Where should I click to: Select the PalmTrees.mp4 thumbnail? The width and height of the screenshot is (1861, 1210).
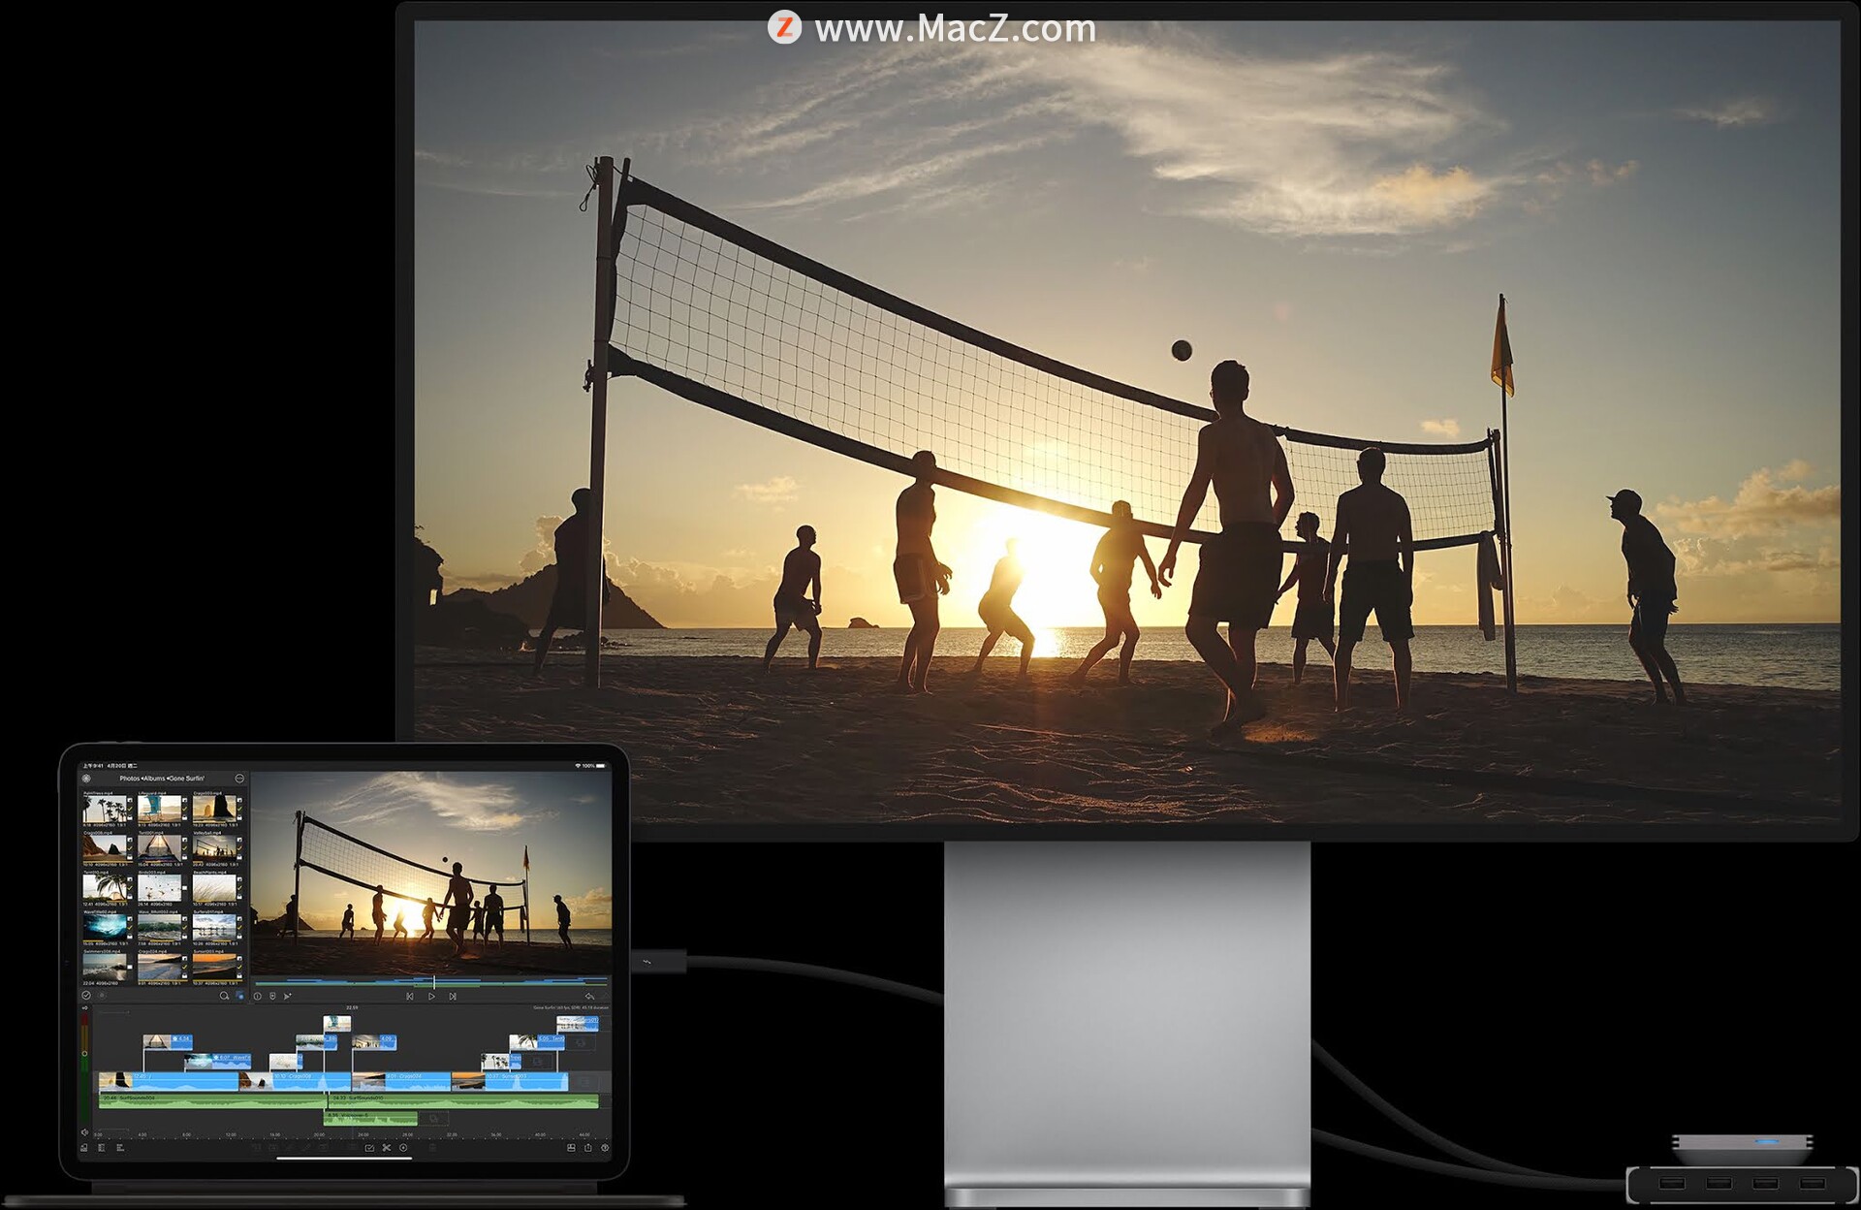(105, 809)
